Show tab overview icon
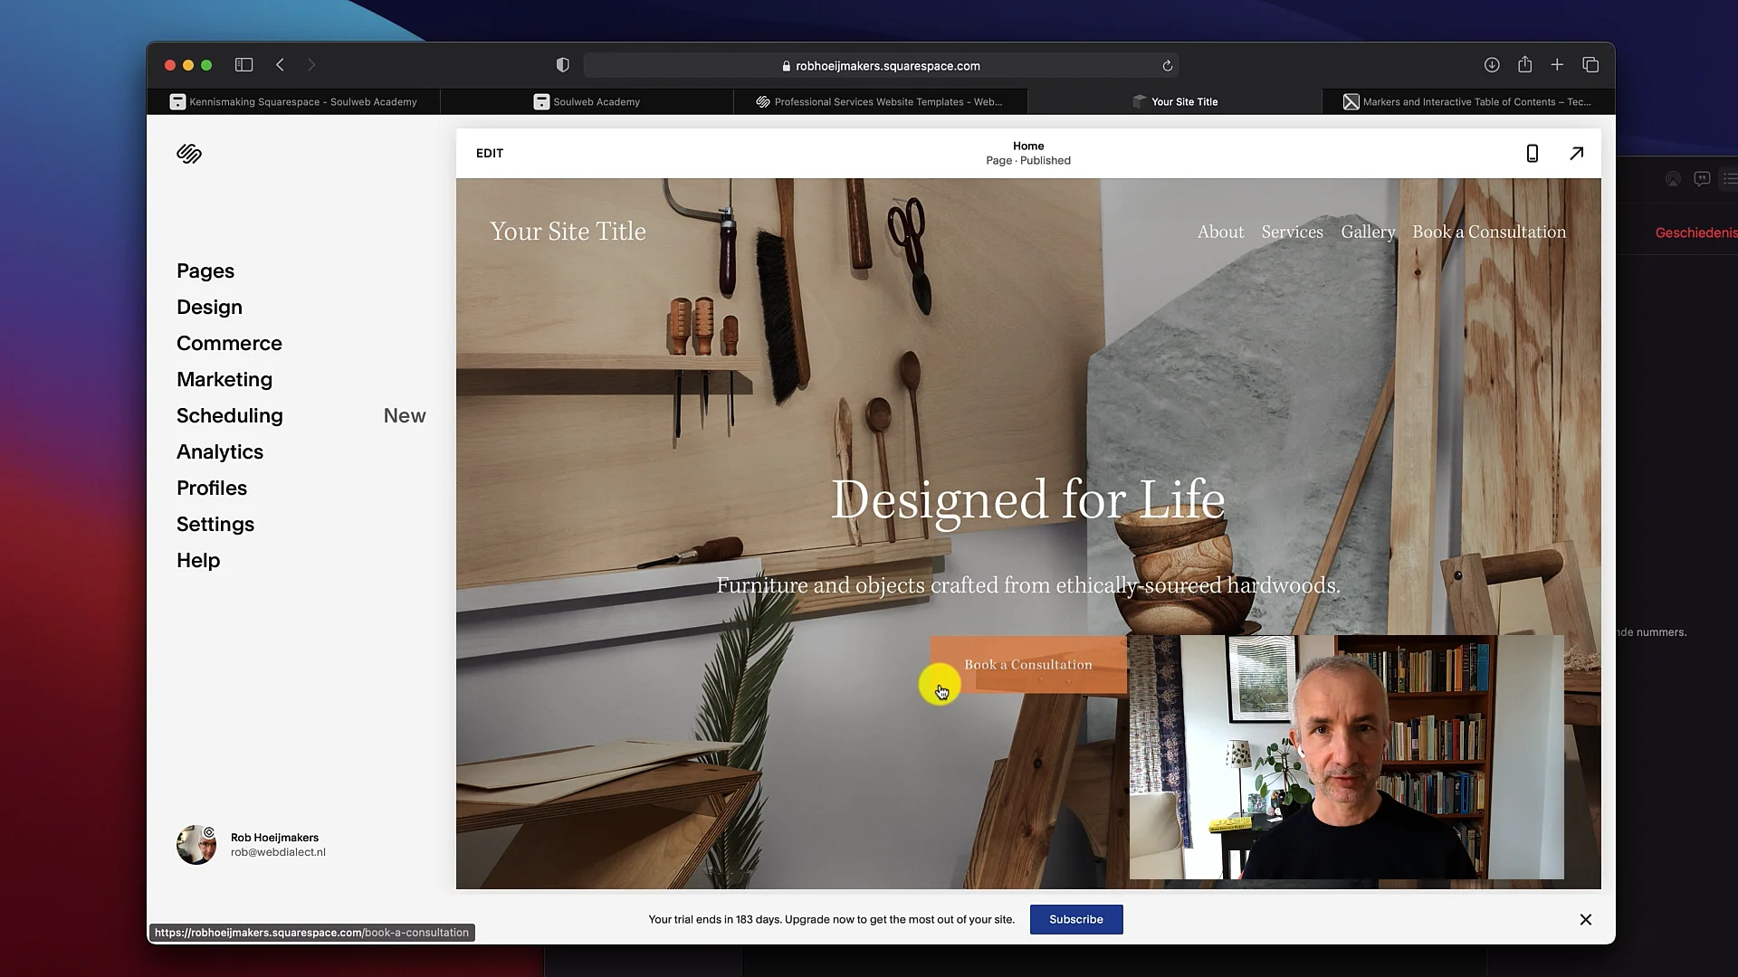The image size is (1738, 977). pyautogui.click(x=1590, y=65)
